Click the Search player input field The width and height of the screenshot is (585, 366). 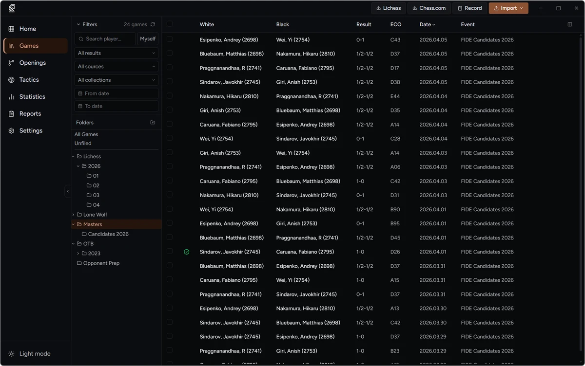[x=105, y=39]
